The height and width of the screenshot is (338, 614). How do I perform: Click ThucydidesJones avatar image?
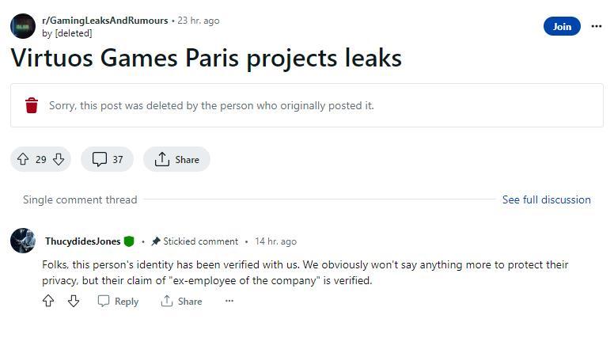(23, 241)
